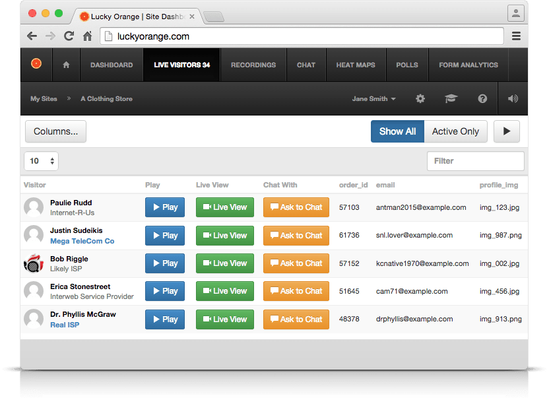Select the Show All filter
Viewport: 549px width, 398px height.
pyautogui.click(x=397, y=131)
